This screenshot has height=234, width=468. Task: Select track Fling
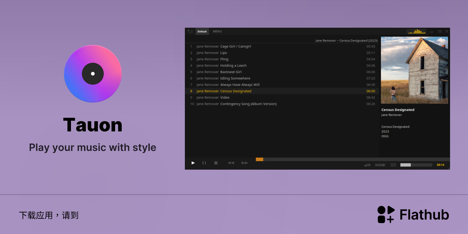282,59
